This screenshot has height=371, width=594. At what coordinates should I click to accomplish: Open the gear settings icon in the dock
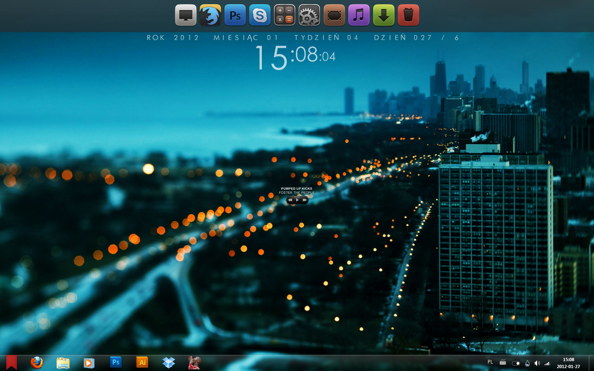pyautogui.click(x=309, y=15)
